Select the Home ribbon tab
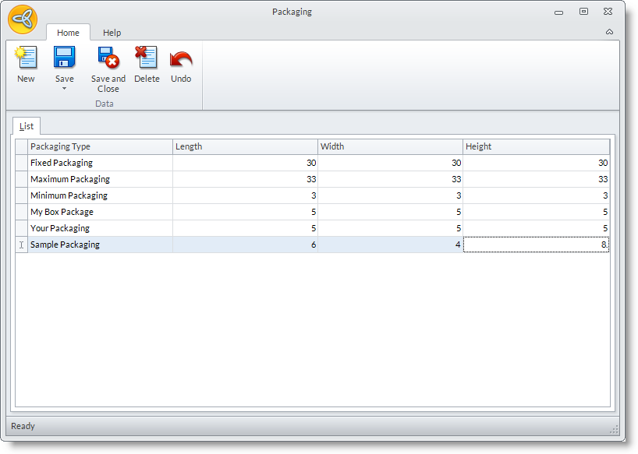The height and width of the screenshot is (454, 638). (68, 33)
